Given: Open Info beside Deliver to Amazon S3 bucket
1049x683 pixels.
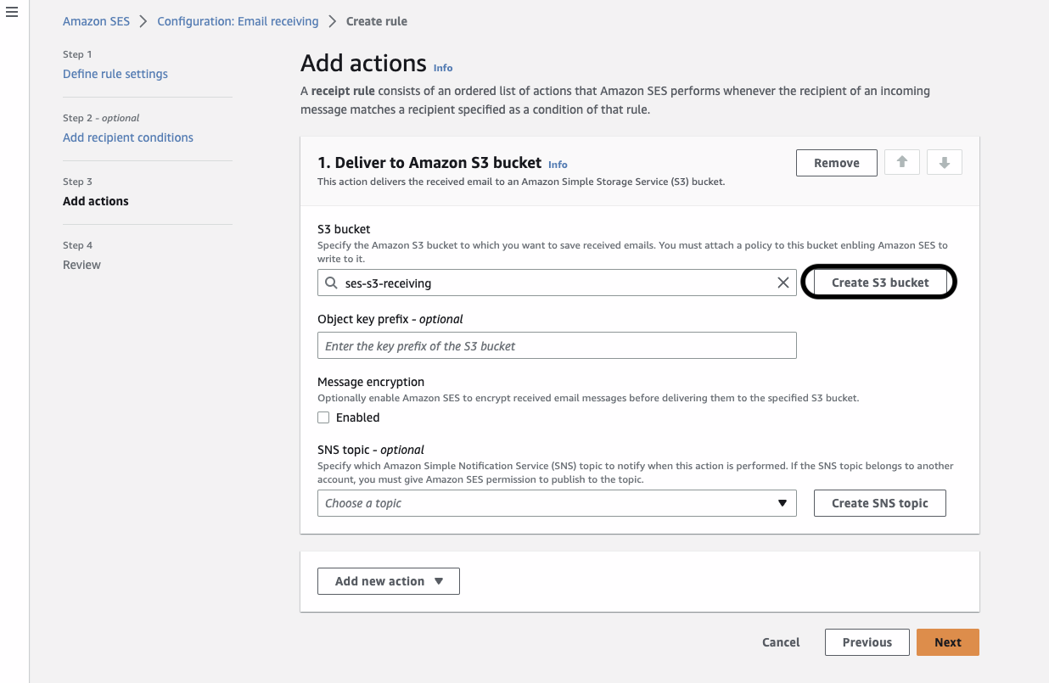Looking at the screenshot, I should (x=558, y=164).
